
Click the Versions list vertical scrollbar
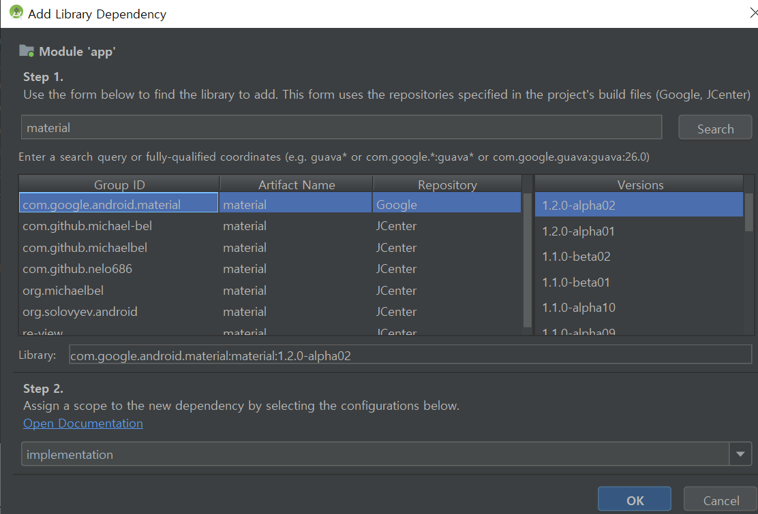tap(749, 212)
